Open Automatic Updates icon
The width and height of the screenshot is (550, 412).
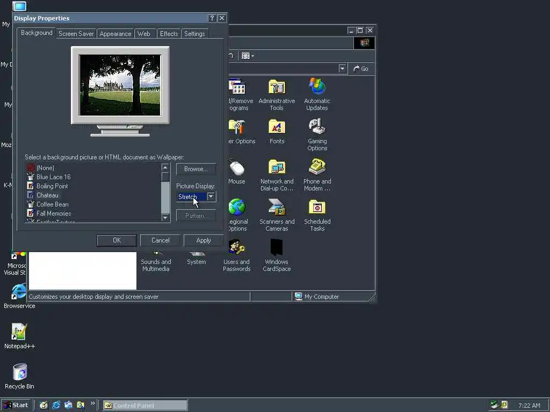click(317, 94)
